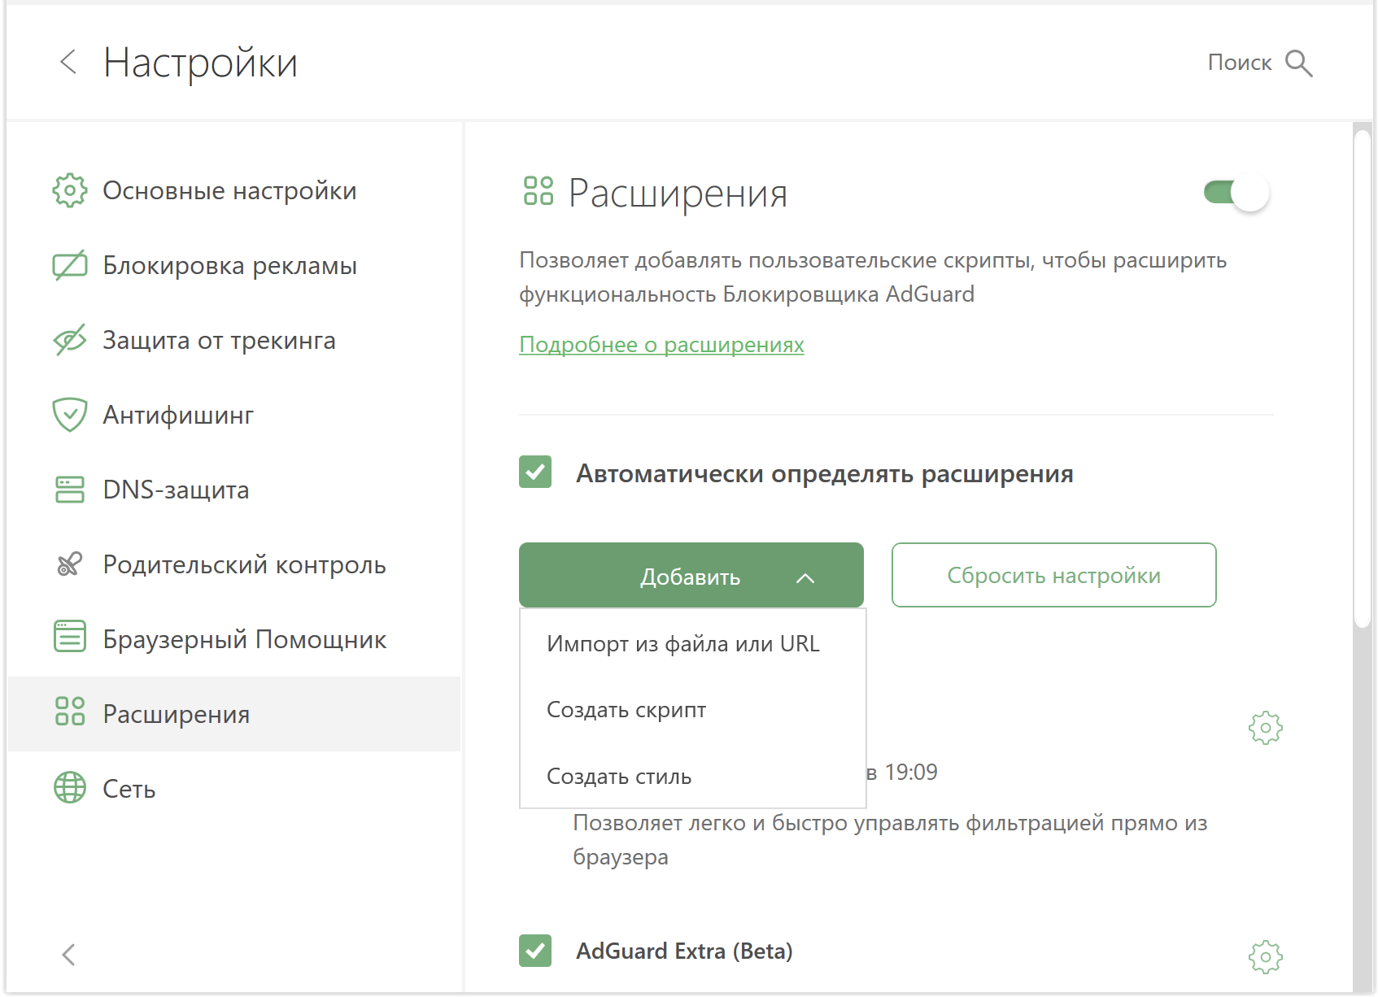The image size is (1378, 997).
Task: Click the Позволяет легко и быстро description
Action: (x=890, y=840)
